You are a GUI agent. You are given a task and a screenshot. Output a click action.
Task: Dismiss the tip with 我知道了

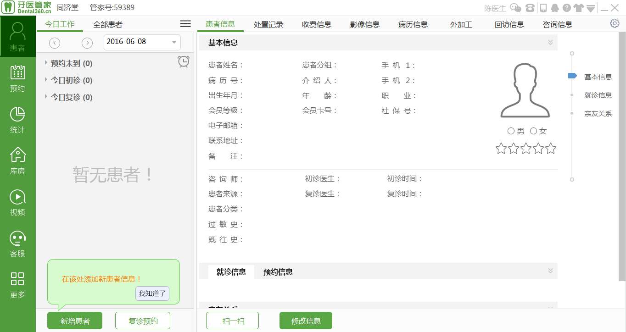click(152, 293)
